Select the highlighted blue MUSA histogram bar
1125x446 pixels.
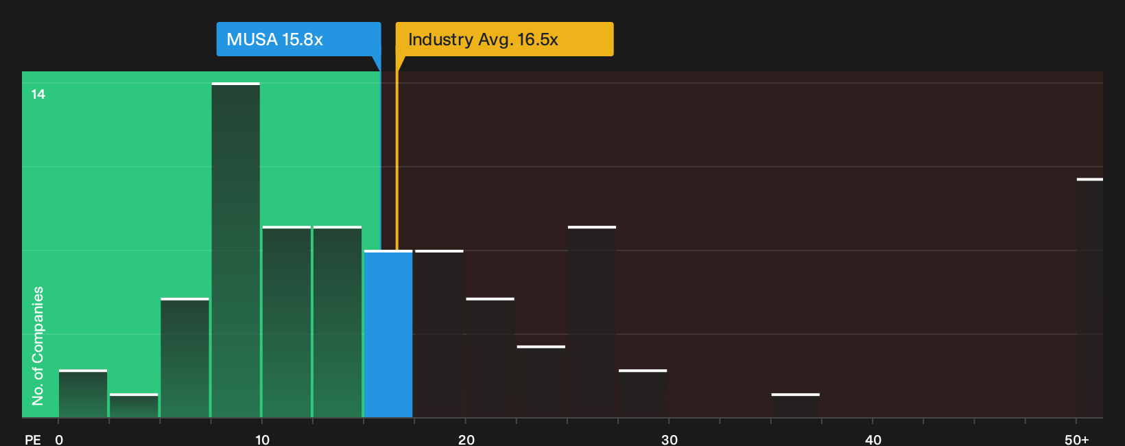click(x=388, y=334)
